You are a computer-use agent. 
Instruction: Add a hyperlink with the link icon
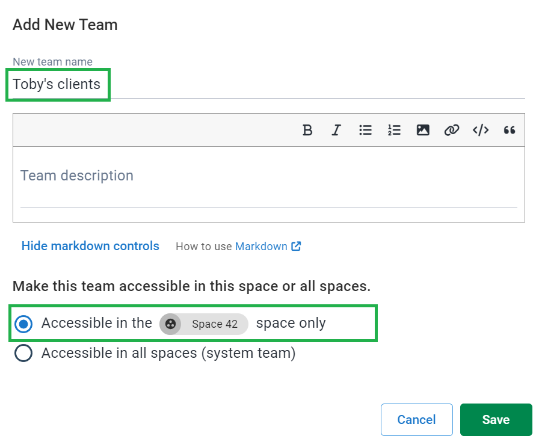coord(452,130)
